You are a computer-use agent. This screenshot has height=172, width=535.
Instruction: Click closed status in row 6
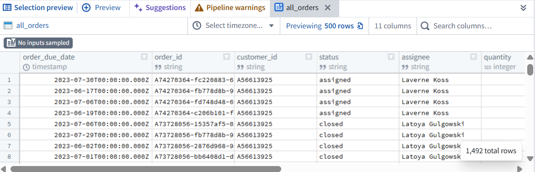358,135
